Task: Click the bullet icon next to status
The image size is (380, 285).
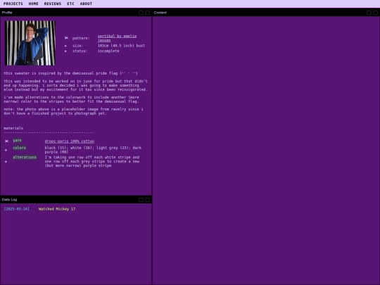Action: click(65, 51)
